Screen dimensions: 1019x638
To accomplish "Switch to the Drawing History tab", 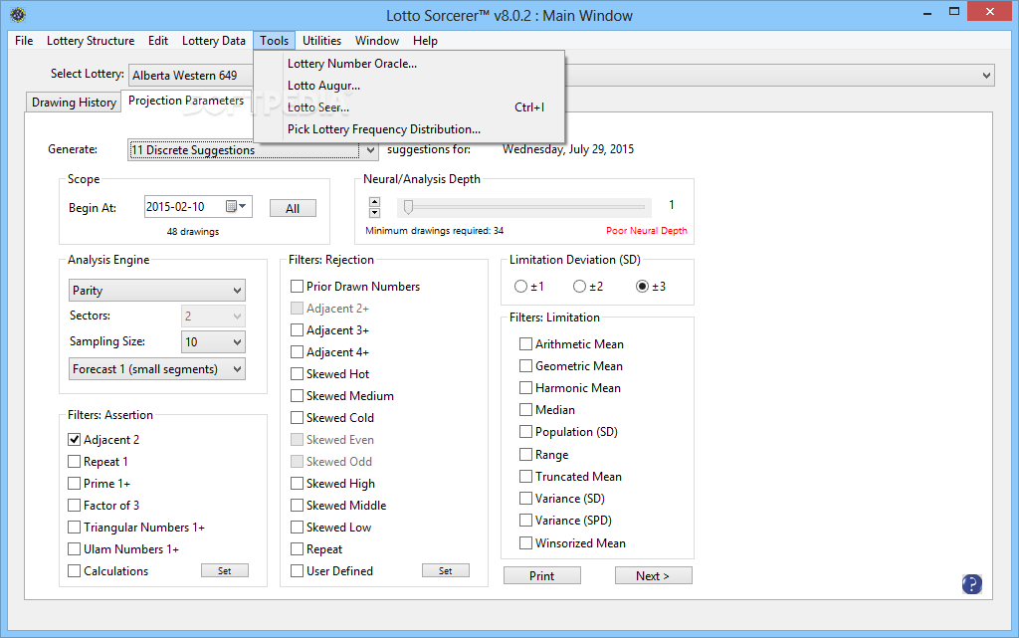I will click(74, 103).
